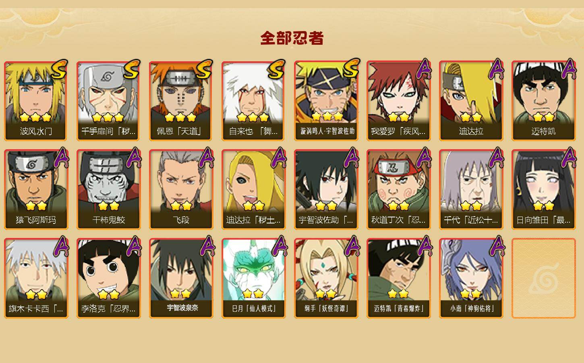Open the 巳月「仙人模式」 card
The width and height of the screenshot is (584, 363).
click(254, 278)
